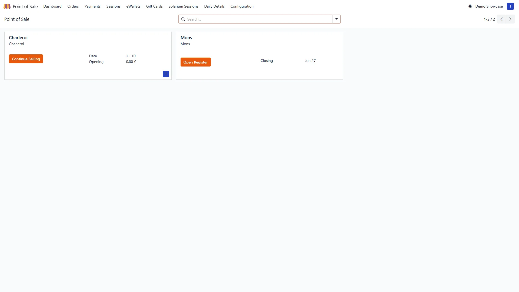This screenshot has height=292, width=519.
Task: Go to next page with right chevron
Action: (x=510, y=19)
